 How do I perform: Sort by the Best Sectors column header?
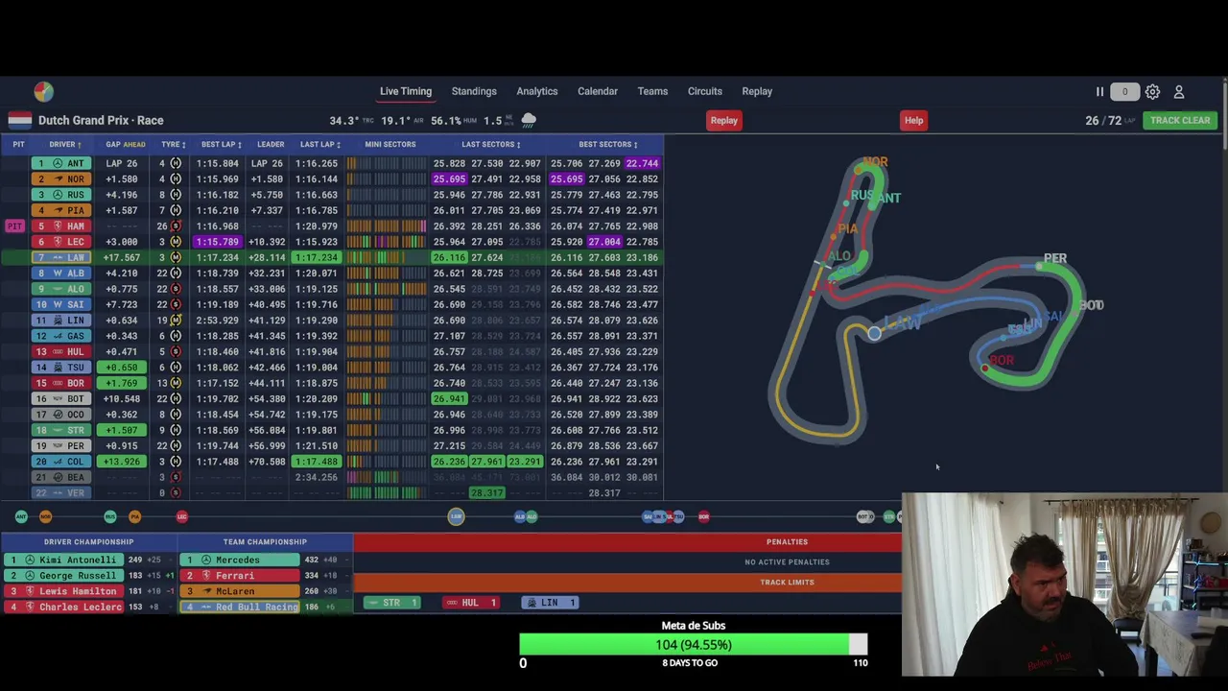click(x=608, y=145)
